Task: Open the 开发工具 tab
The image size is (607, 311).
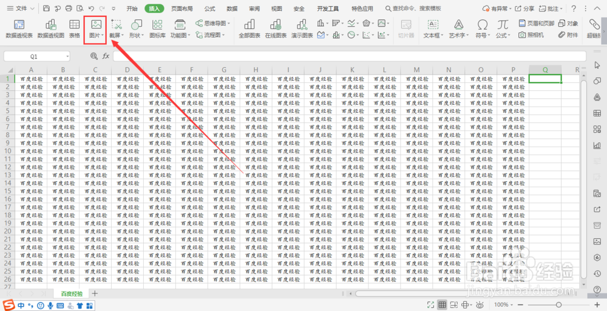Action: click(328, 8)
